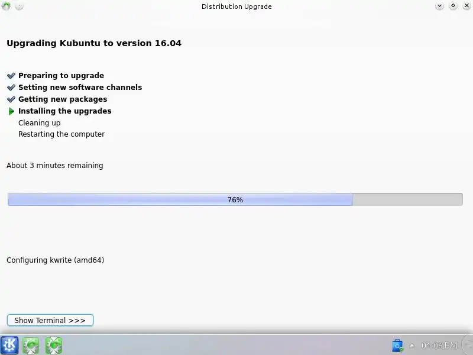Select the first update manager taskbar icon

pyautogui.click(x=31, y=346)
